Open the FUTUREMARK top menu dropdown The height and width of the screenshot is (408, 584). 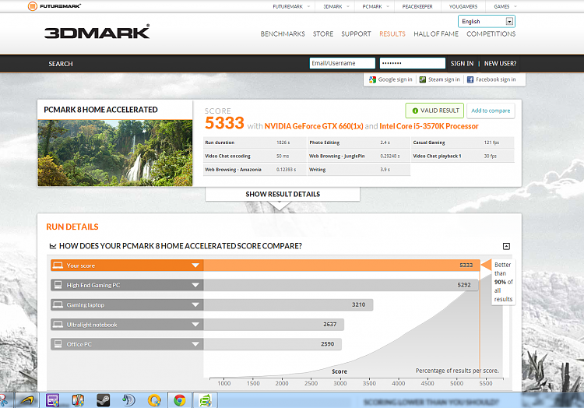pos(291,6)
